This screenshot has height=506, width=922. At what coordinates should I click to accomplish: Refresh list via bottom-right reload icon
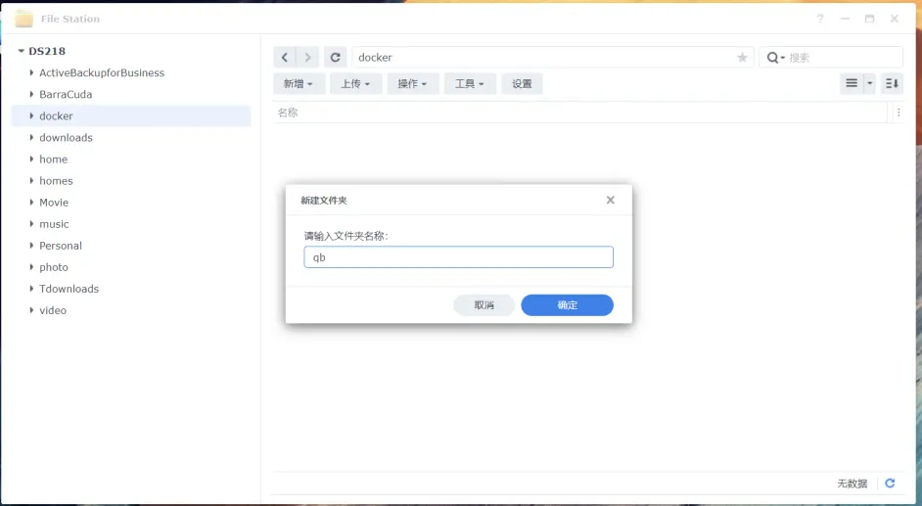click(x=890, y=483)
